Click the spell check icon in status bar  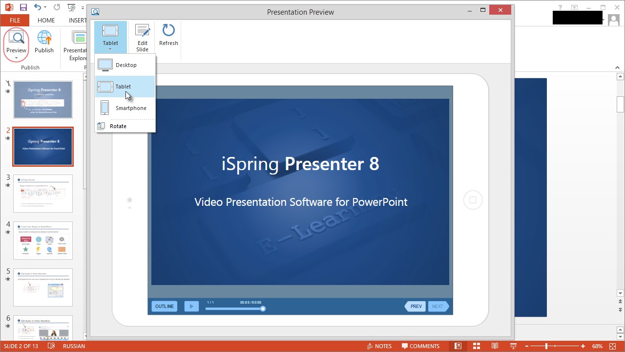51,346
